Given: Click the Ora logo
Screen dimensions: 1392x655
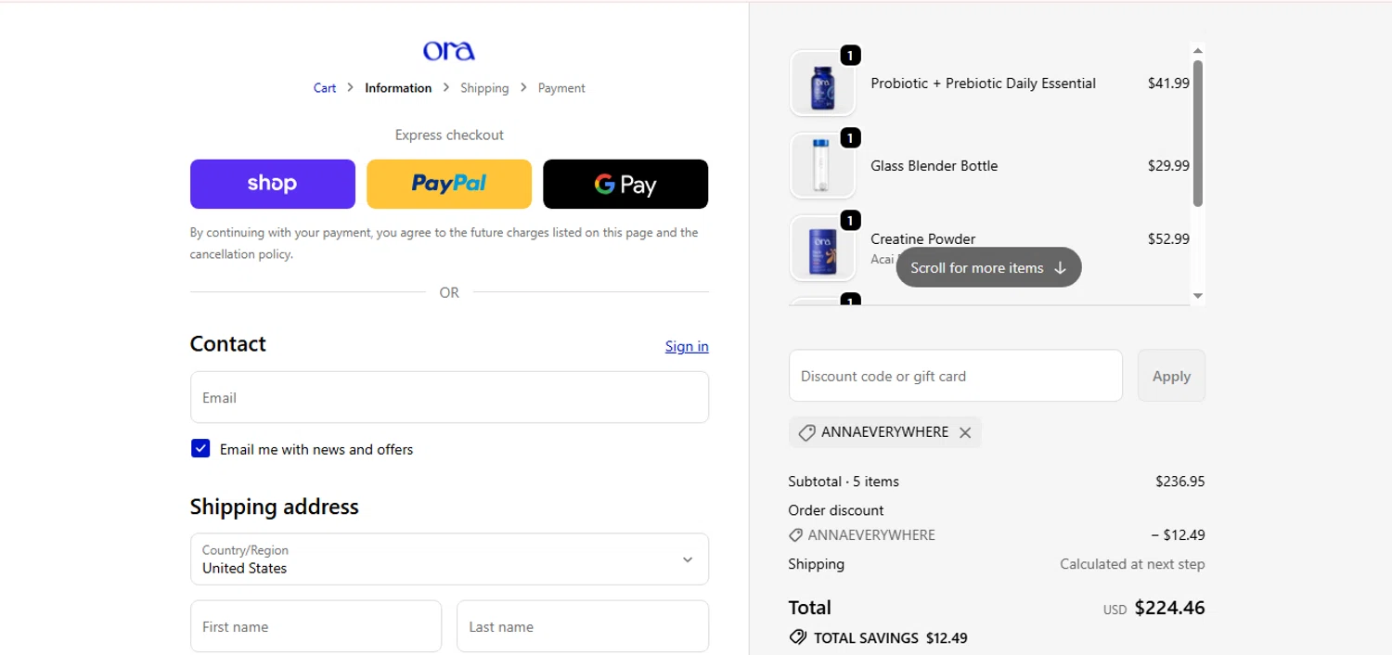Looking at the screenshot, I should coord(449,50).
